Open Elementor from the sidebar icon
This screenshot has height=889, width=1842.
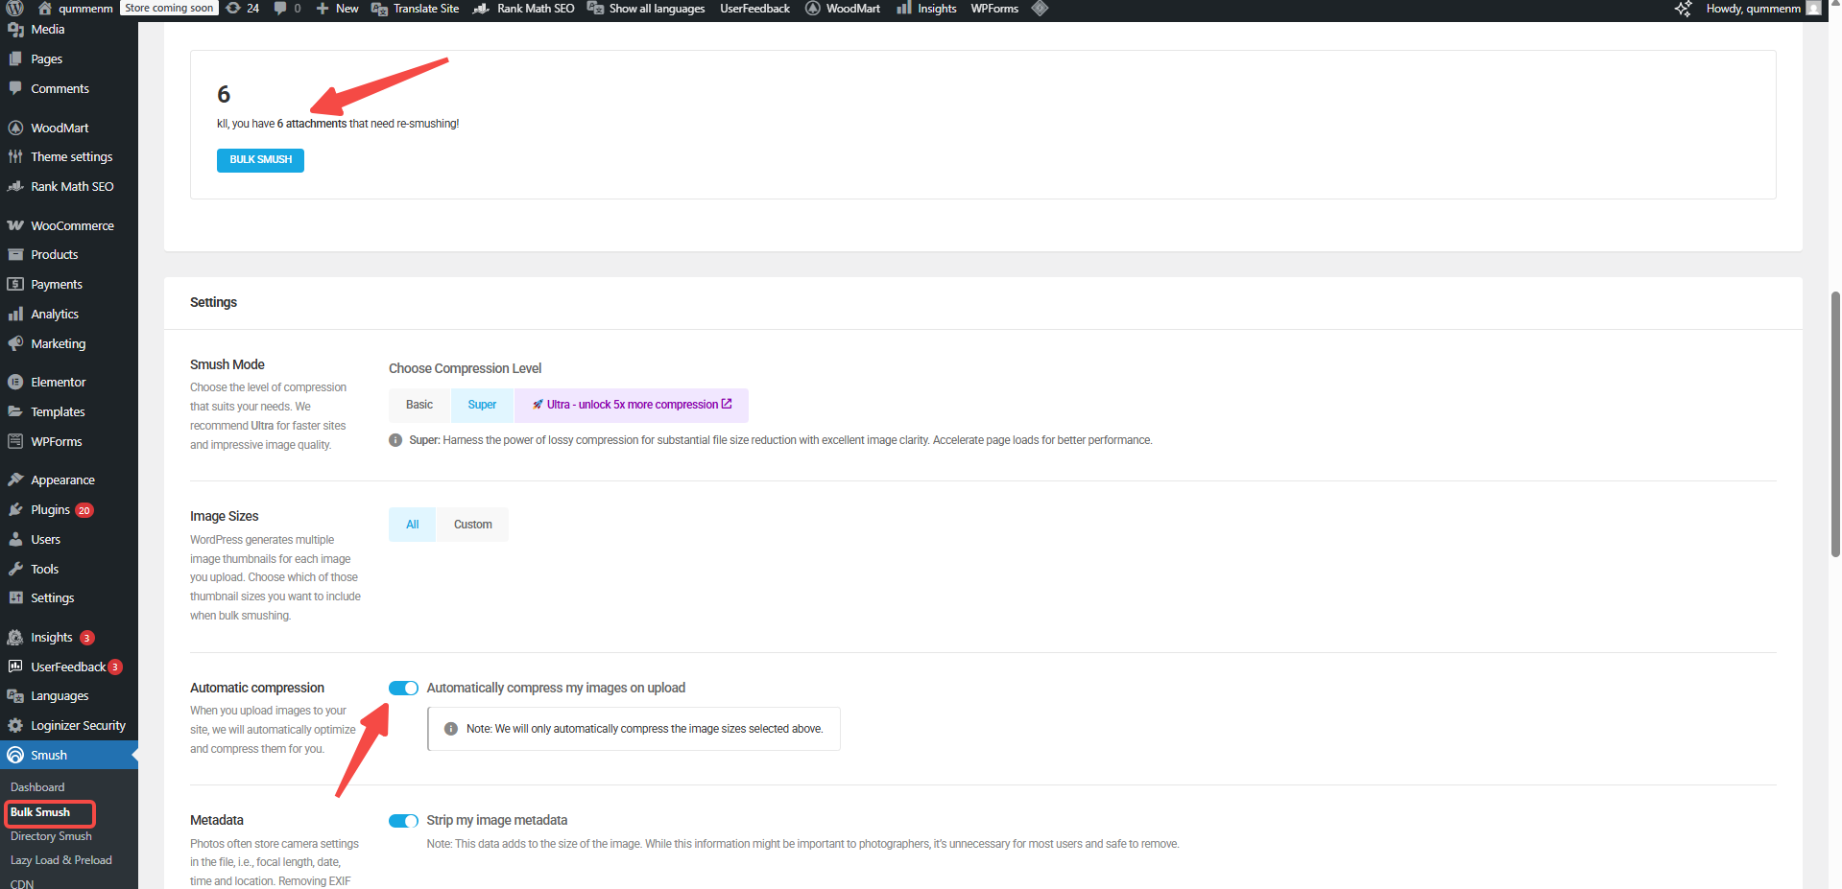tap(16, 382)
